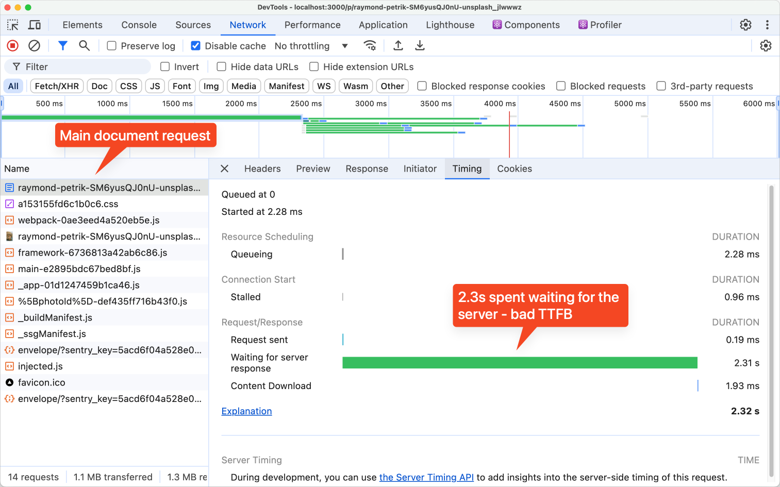Click the Filter text field
Viewport: 780px width, 487px height.
[x=78, y=66]
